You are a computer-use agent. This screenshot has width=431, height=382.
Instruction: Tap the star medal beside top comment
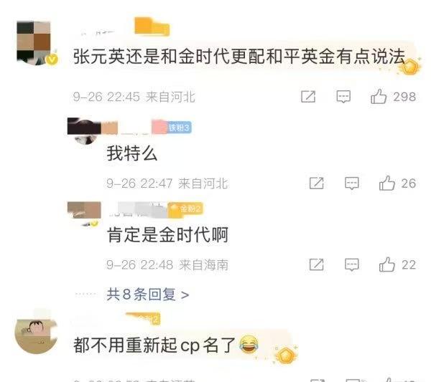click(x=409, y=66)
